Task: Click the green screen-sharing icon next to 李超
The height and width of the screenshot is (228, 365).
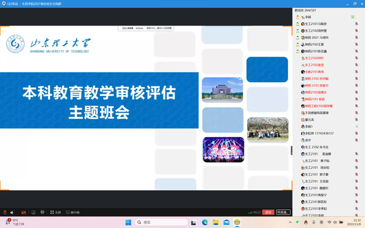Action: tap(353, 17)
